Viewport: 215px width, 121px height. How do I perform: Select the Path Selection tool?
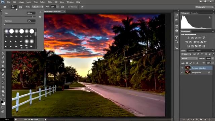pyautogui.click(x=3, y=83)
